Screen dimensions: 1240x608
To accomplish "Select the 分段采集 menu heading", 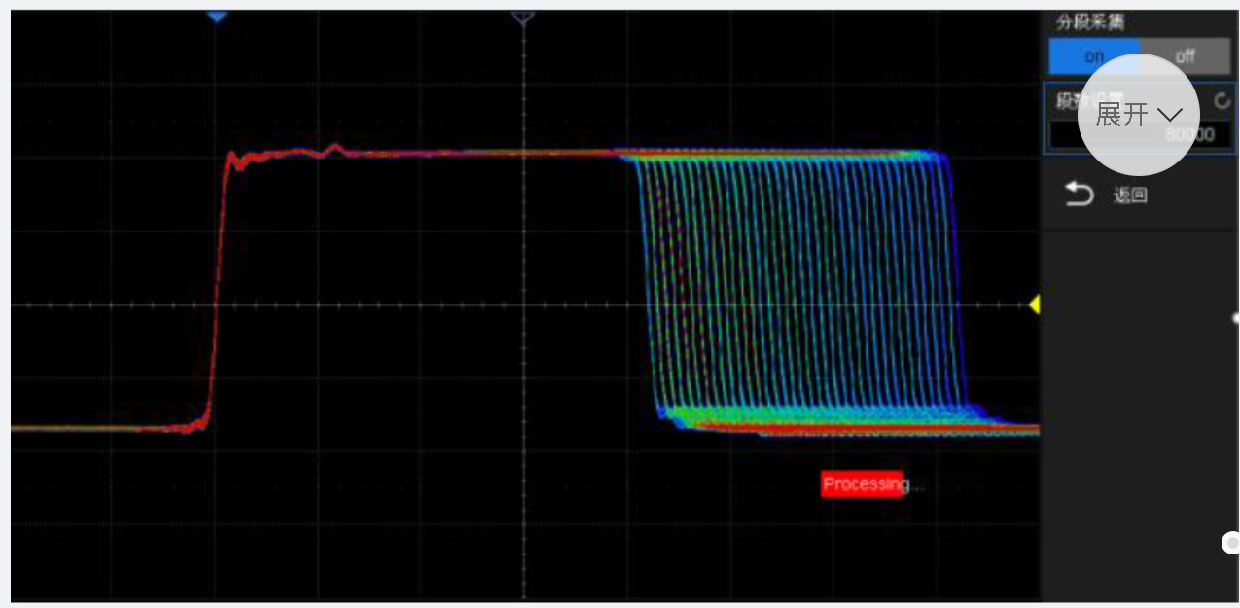I will [x=1090, y=23].
